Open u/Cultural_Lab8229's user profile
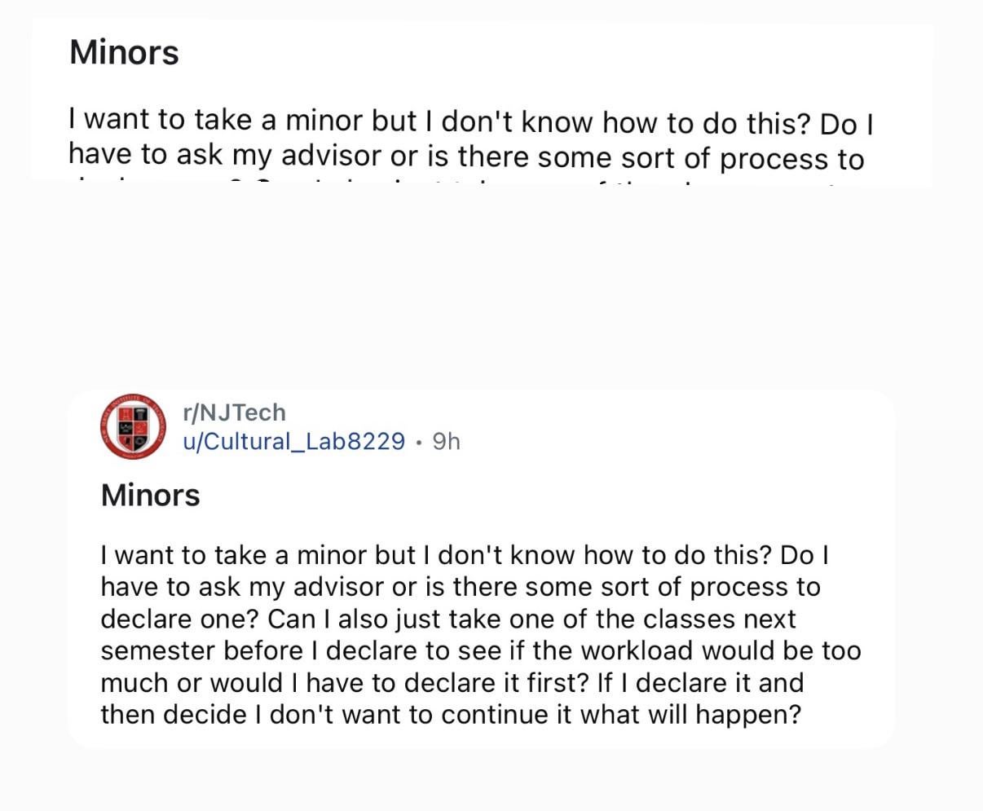This screenshot has height=811, width=983. [x=293, y=441]
